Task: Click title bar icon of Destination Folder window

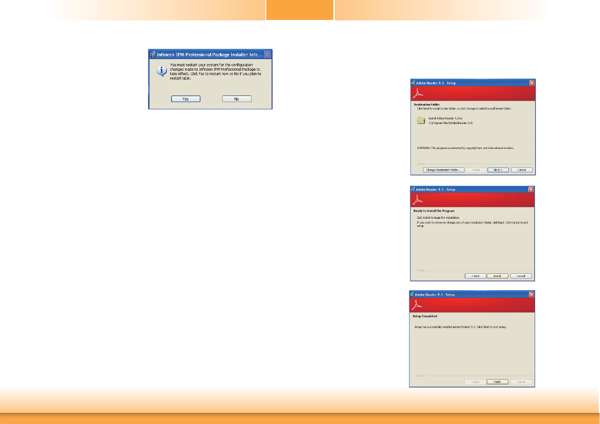Action: tap(413, 83)
